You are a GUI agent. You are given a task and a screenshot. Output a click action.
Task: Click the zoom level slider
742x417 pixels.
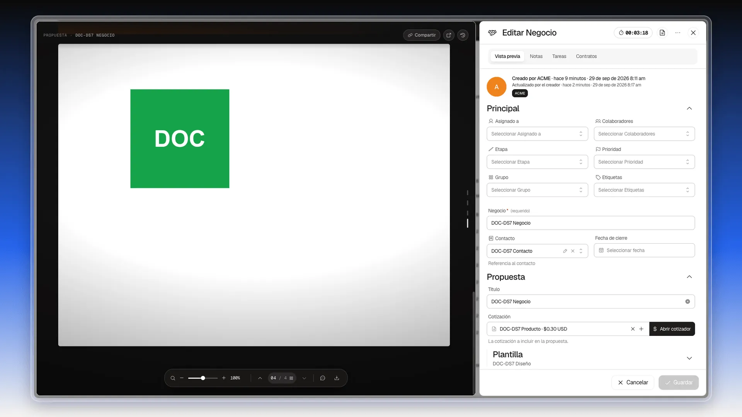[203, 378]
